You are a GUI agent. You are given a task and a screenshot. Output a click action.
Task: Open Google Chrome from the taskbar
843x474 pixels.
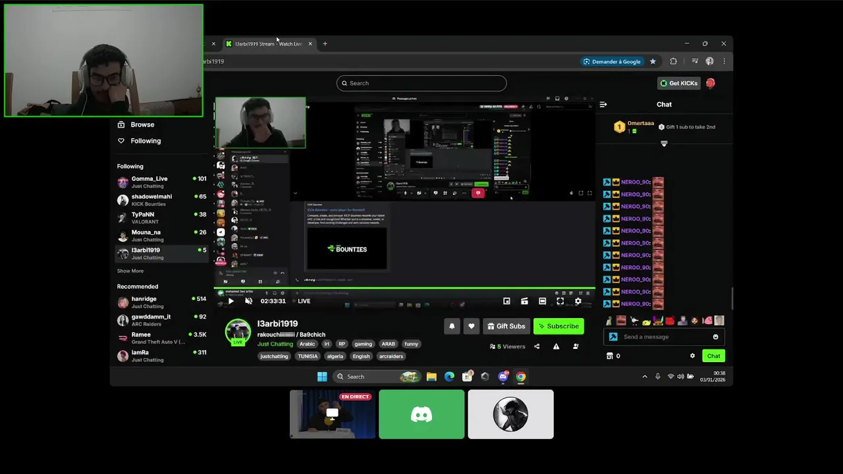[x=521, y=377]
